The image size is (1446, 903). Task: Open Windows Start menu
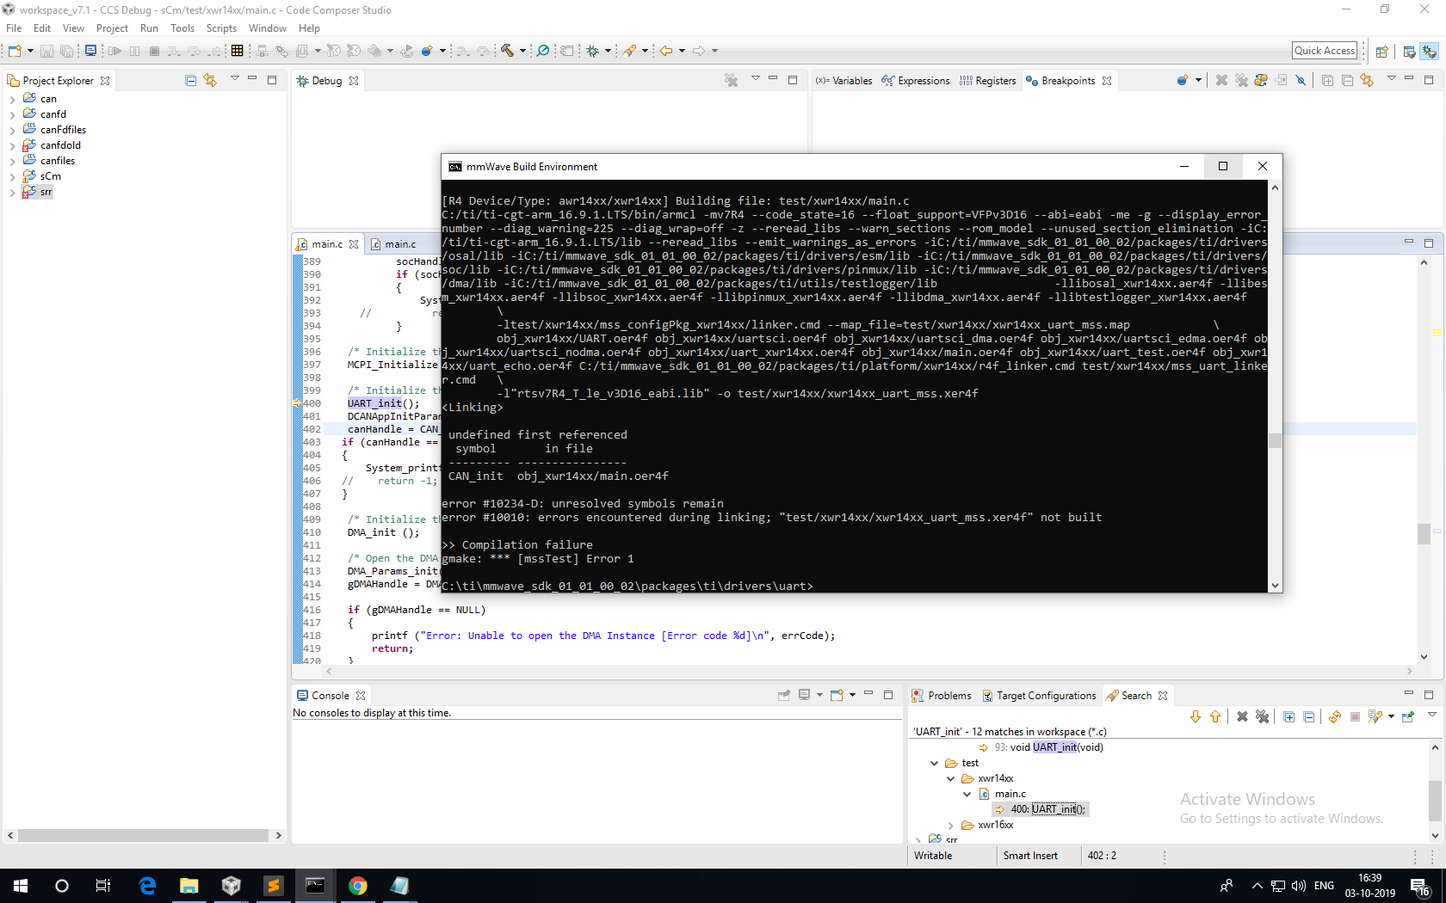(x=21, y=886)
